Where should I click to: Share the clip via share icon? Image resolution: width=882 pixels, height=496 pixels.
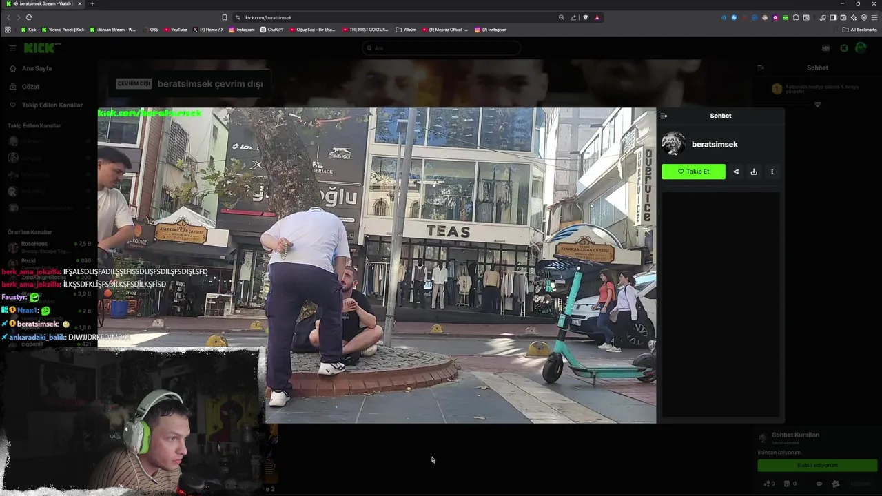pyautogui.click(x=736, y=172)
